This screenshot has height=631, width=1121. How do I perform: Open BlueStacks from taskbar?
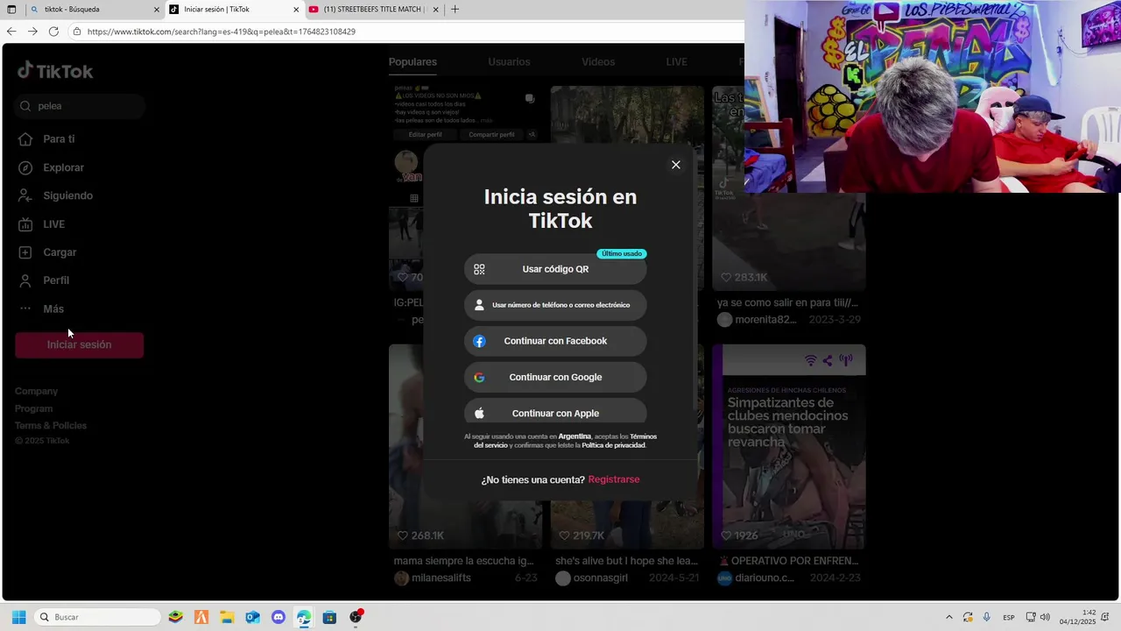click(175, 617)
